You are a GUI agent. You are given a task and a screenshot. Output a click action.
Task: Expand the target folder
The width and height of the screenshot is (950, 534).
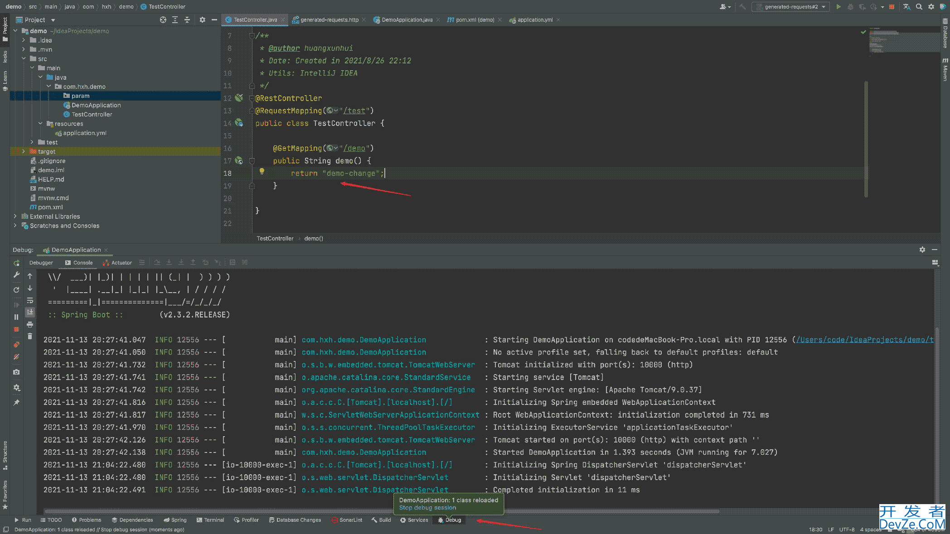tap(24, 151)
